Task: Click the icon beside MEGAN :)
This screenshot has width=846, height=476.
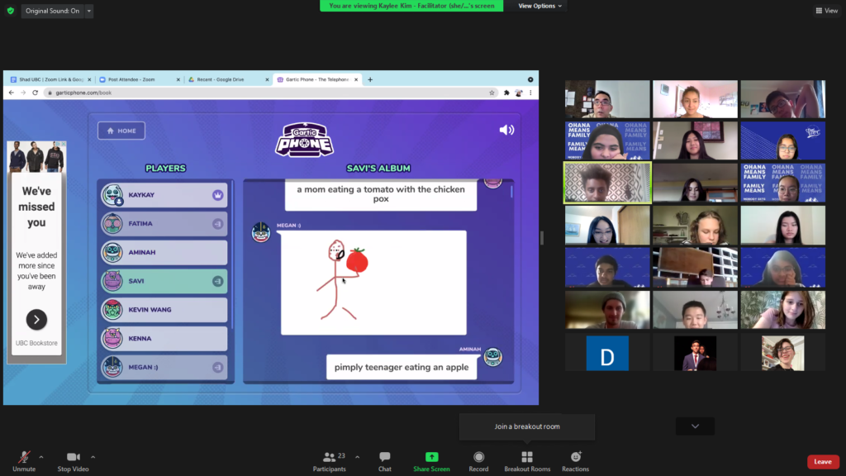Action: pyautogui.click(x=218, y=368)
